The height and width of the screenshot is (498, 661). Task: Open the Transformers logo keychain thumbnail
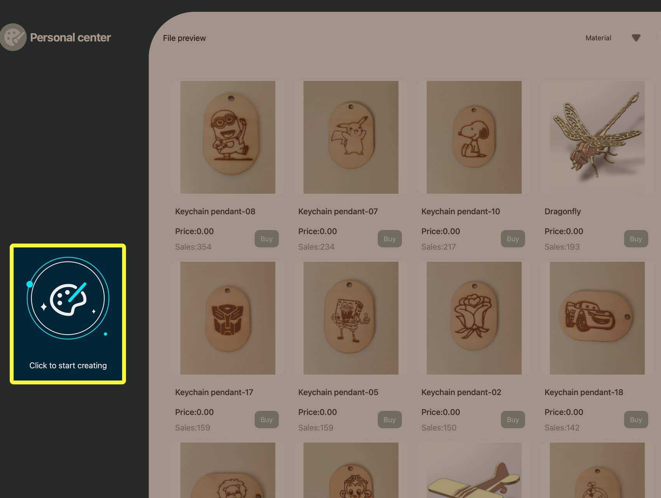(228, 318)
